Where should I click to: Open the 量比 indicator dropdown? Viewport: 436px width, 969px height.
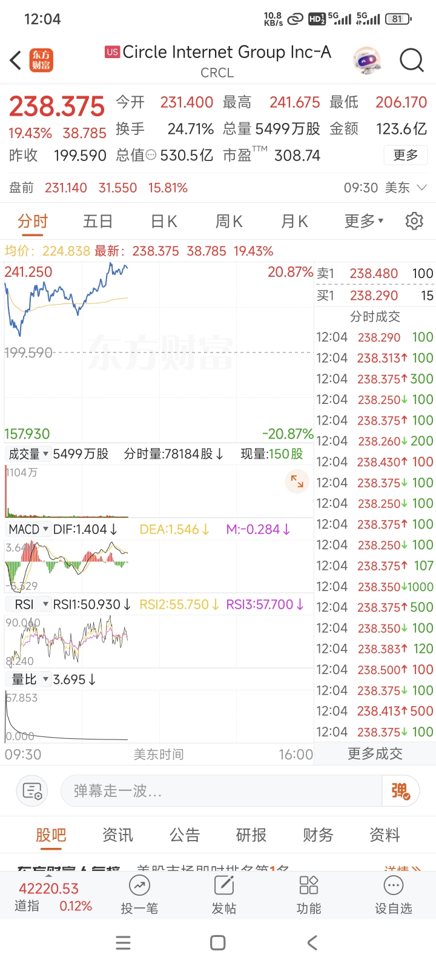point(28,680)
